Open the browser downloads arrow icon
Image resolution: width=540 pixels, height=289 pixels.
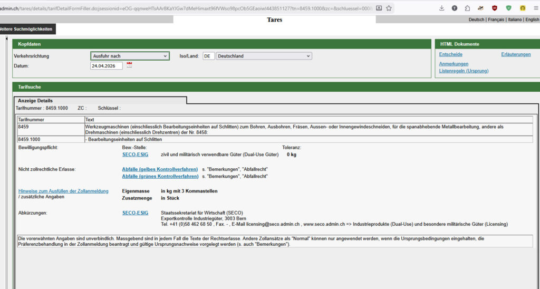pyautogui.click(x=441, y=8)
